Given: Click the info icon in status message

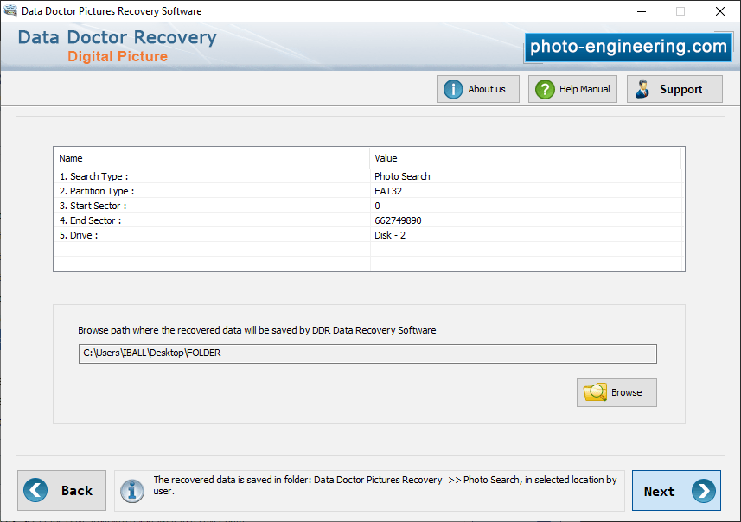Looking at the screenshot, I should [x=132, y=491].
